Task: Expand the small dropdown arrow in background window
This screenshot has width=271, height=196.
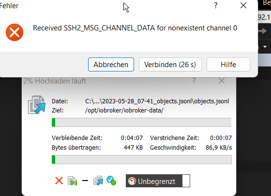Action: tap(265, 47)
